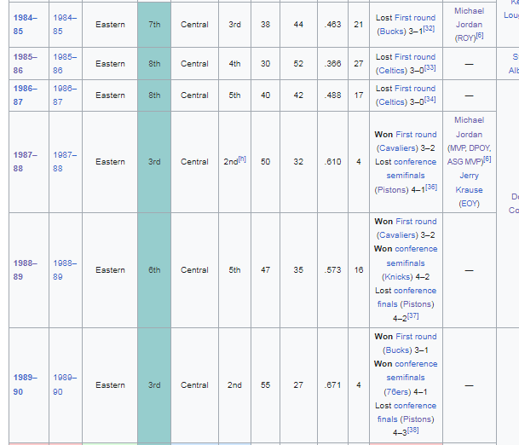Image resolution: width=519 pixels, height=445 pixels.
Task: Open conference finals link in 1988–89 row
Action: tap(407, 298)
